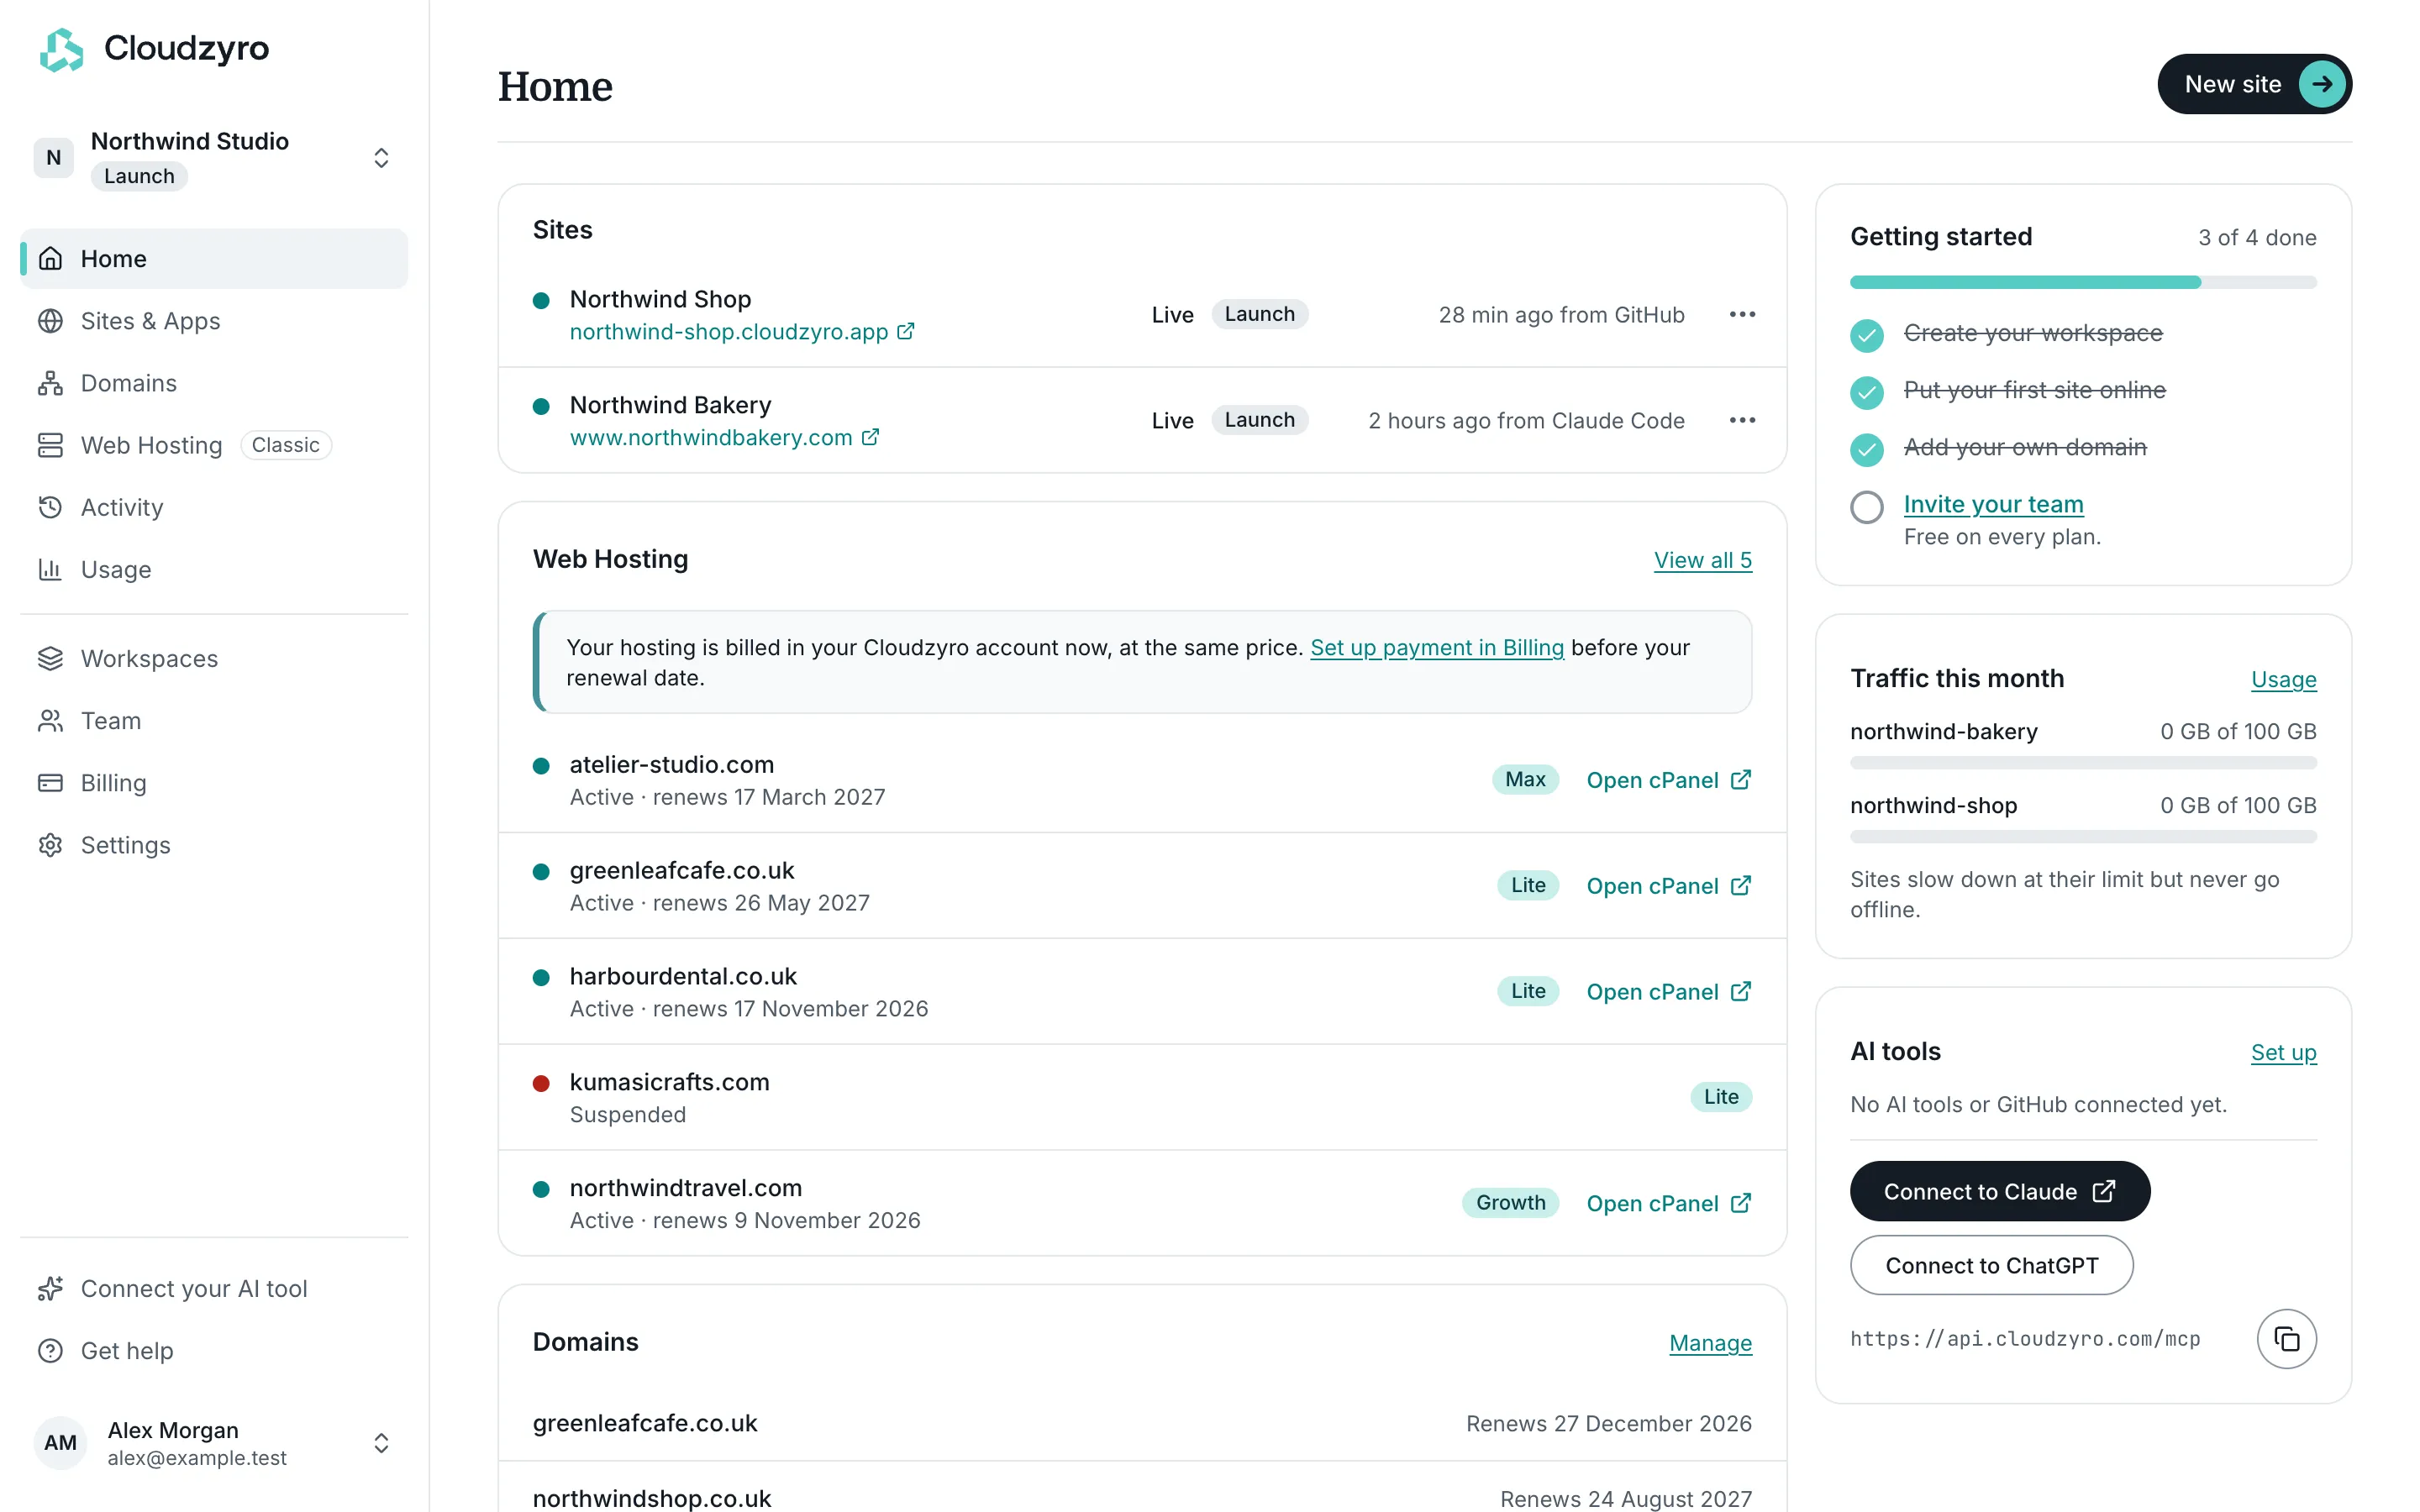
Task: Toggle the Add your own domain checkmark
Action: (1866, 449)
